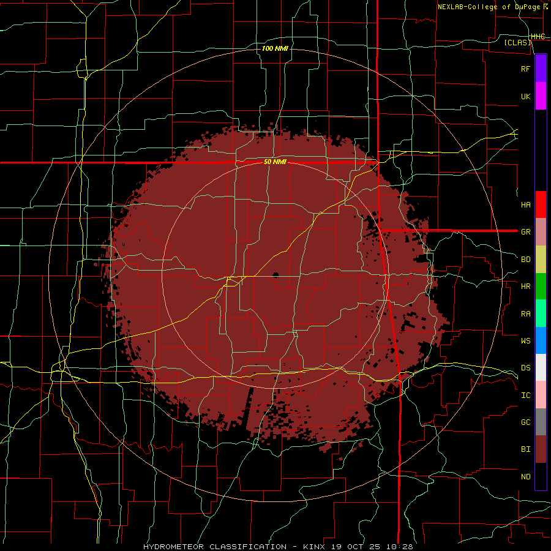Click the HHC product code label

pyautogui.click(x=538, y=37)
